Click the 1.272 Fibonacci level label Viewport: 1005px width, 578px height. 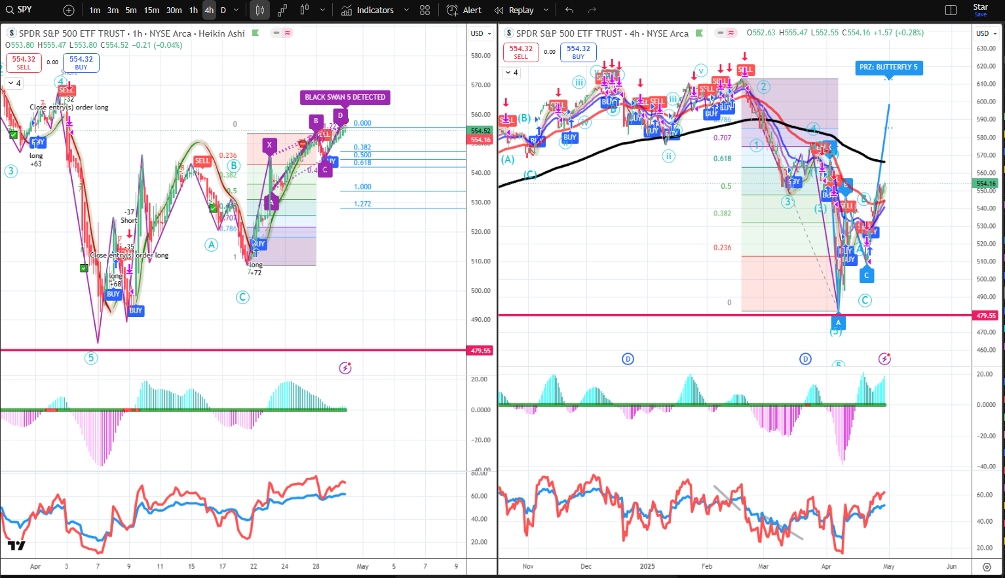pyautogui.click(x=362, y=204)
